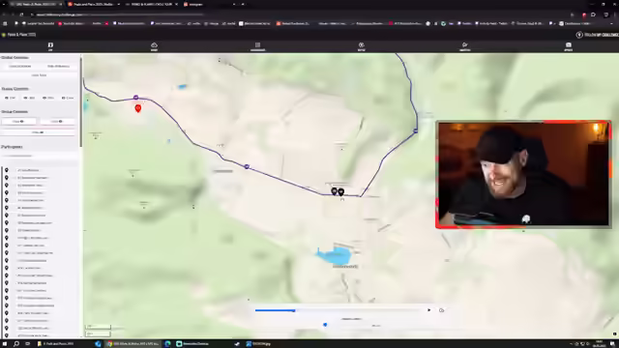Click the pin icon of the first participant
The image size is (619, 348).
[7, 170]
